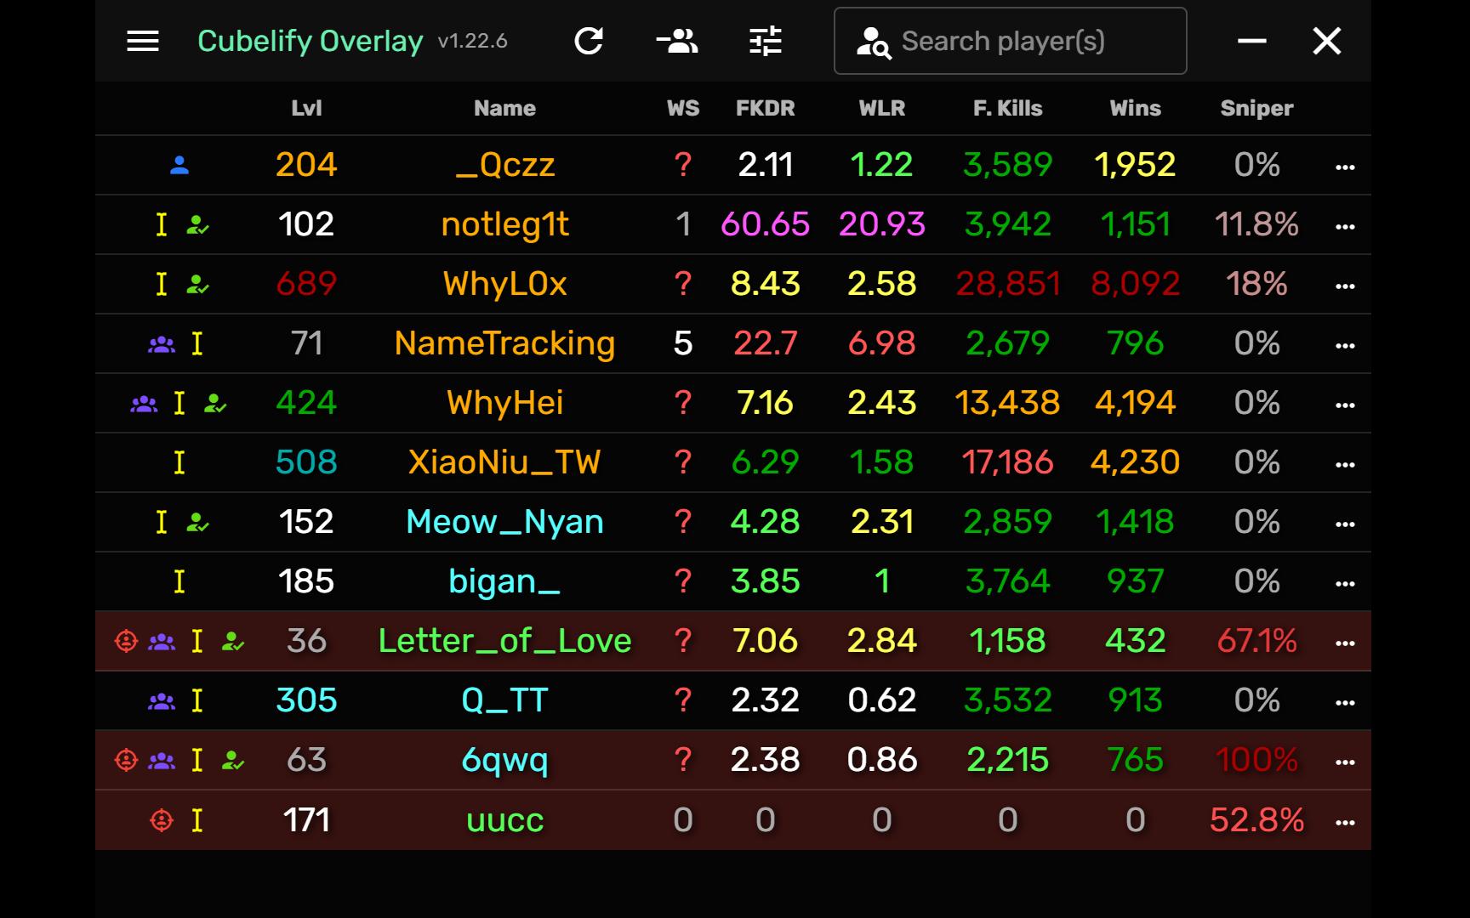The image size is (1470, 918).
Task: Open more options for NameTracking
Action: 1345,346
